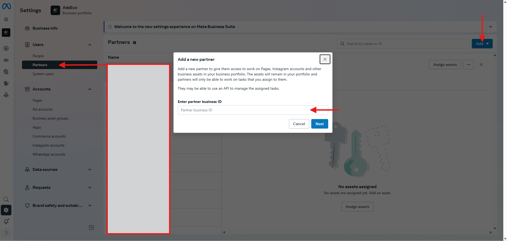Collapse the Accounts section

tap(90, 89)
